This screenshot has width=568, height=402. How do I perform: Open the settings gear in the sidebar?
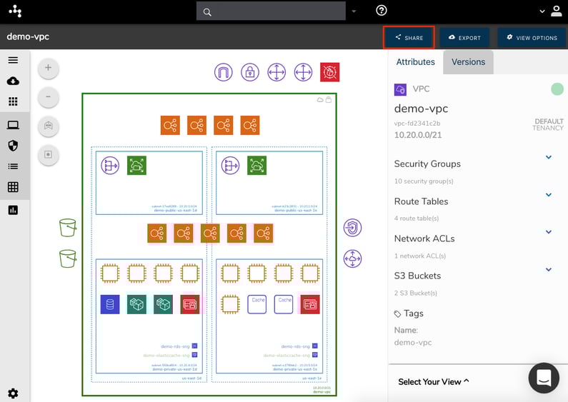(x=13, y=393)
